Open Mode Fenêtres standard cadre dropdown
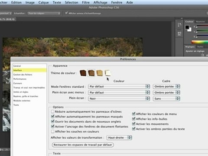208x156 pixels. click(166, 87)
